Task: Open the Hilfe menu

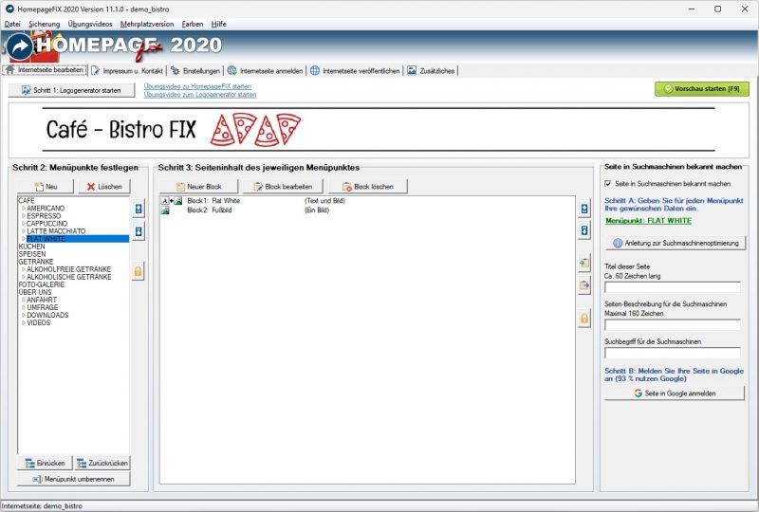Action: click(x=219, y=24)
